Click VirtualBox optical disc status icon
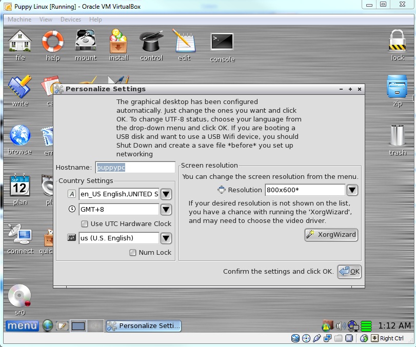Viewport: 416px width, 347px height. (306, 338)
